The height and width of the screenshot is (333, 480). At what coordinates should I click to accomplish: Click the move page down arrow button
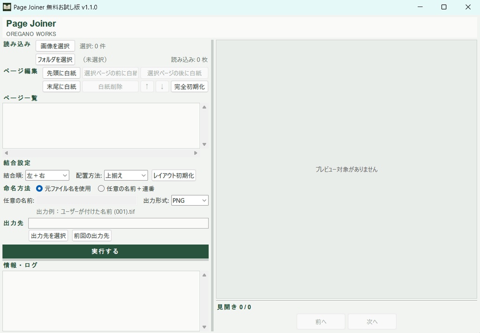(162, 87)
